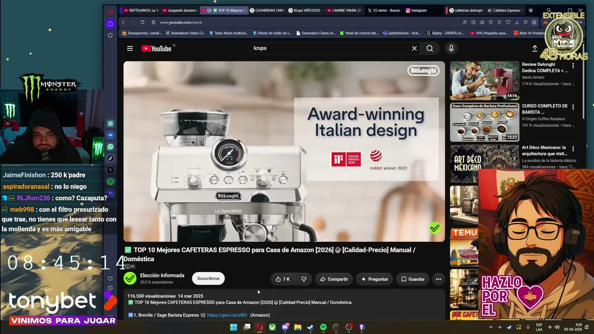Show hidden system tray icons
Image resolution: width=594 pixels, height=334 pixels.
tap(491, 327)
